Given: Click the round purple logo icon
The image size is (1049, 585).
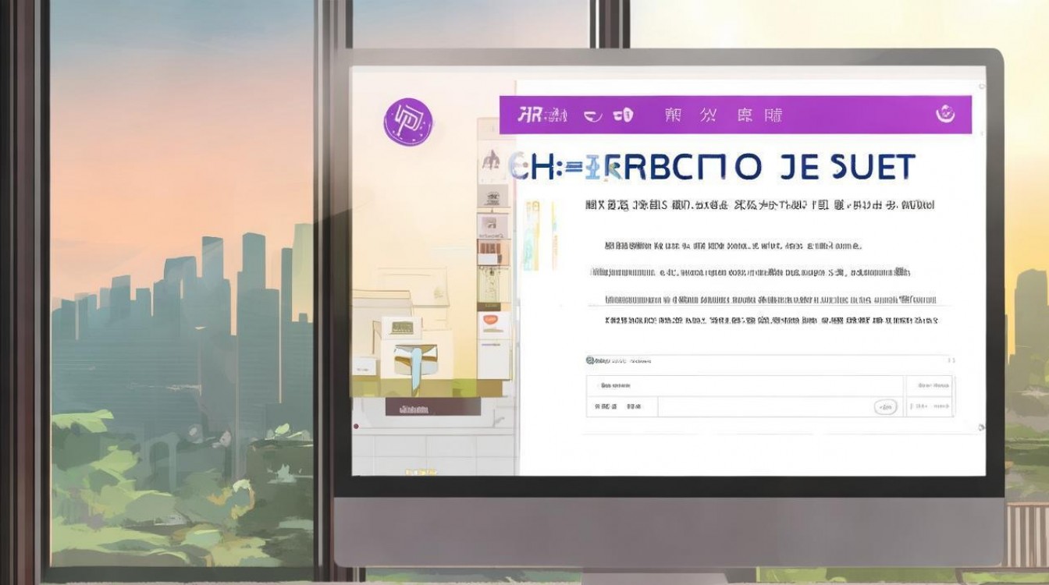Looking at the screenshot, I should 407,122.
